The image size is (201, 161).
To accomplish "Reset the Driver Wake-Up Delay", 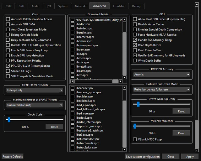I will (181, 111).
